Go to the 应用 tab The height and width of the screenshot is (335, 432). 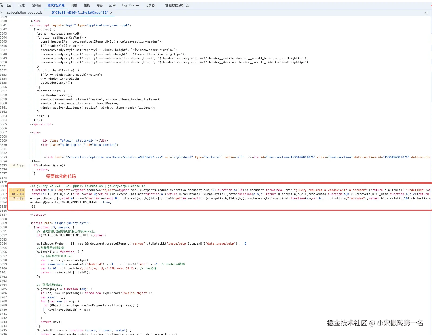(112, 5)
